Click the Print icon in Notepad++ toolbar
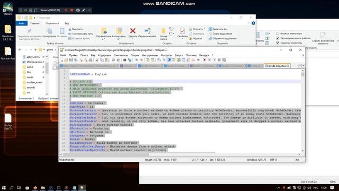Screen dimensions: 339x191 pos(91,60)
